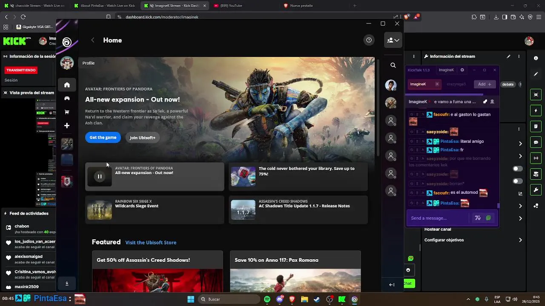Reload the page in the browser

[x=23, y=17]
